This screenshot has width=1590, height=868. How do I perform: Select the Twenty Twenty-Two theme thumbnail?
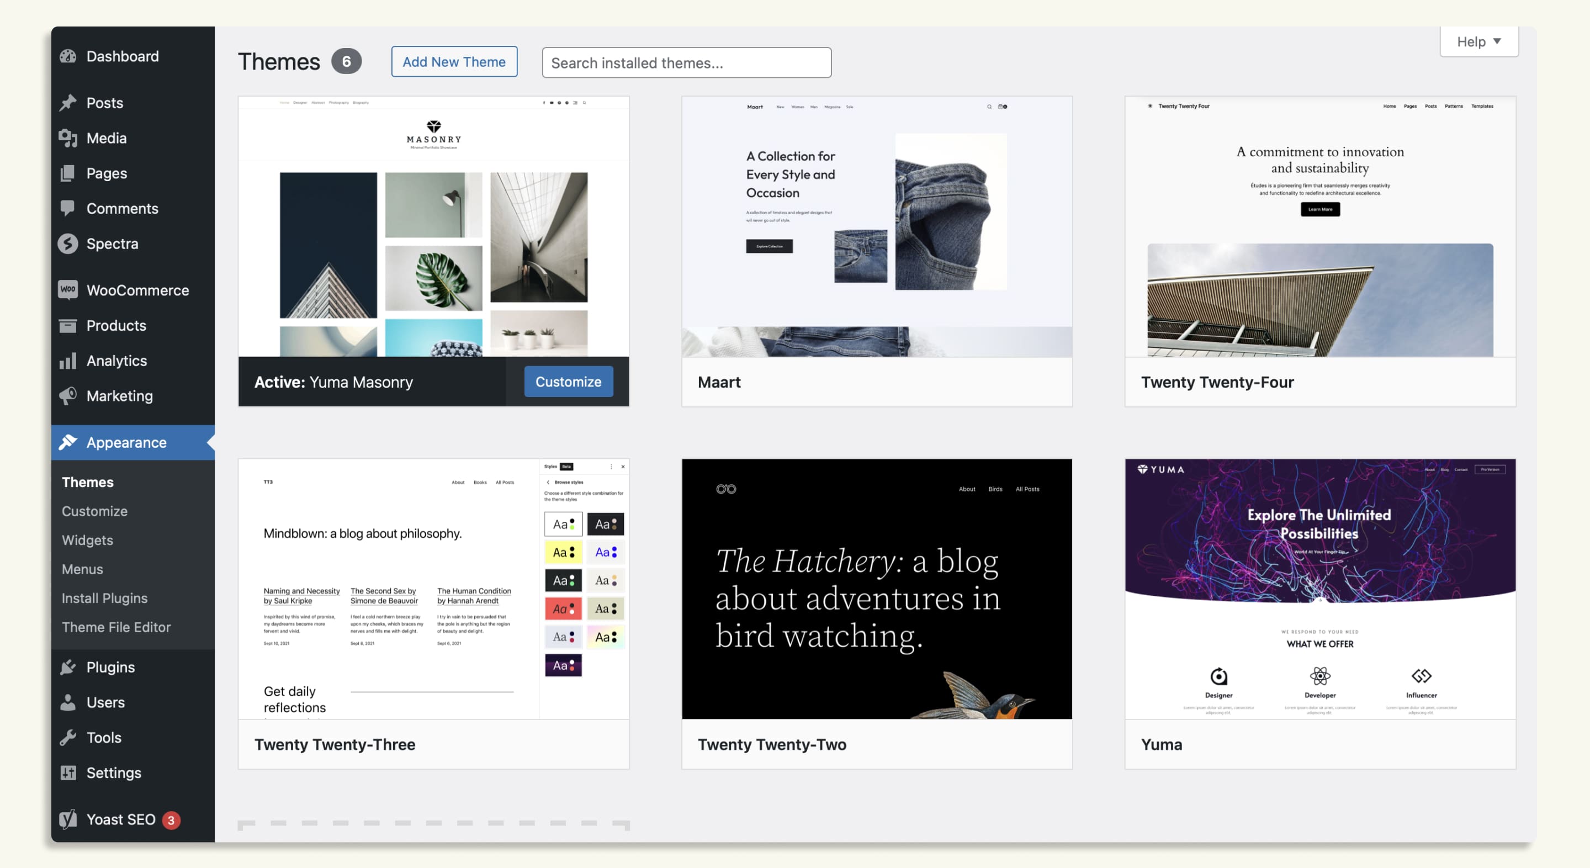pyautogui.click(x=877, y=589)
